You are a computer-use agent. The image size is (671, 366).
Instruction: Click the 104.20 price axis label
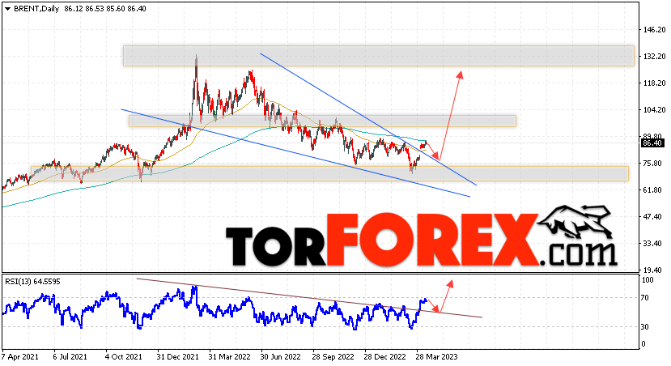653,109
